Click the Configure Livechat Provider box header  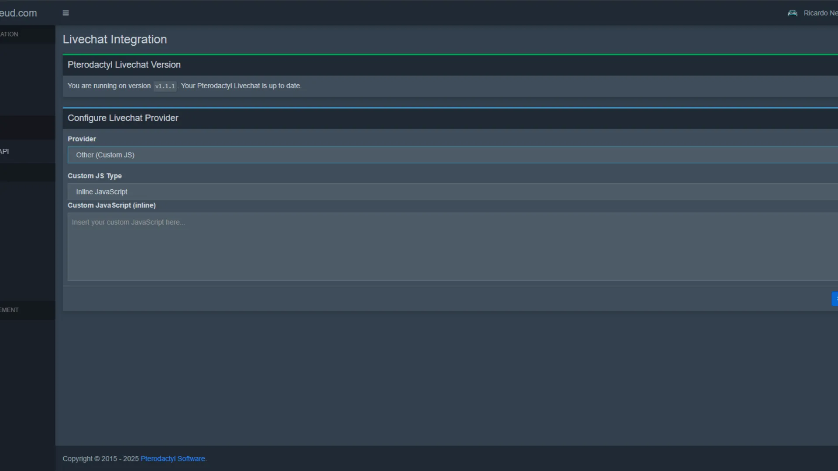coord(123,118)
